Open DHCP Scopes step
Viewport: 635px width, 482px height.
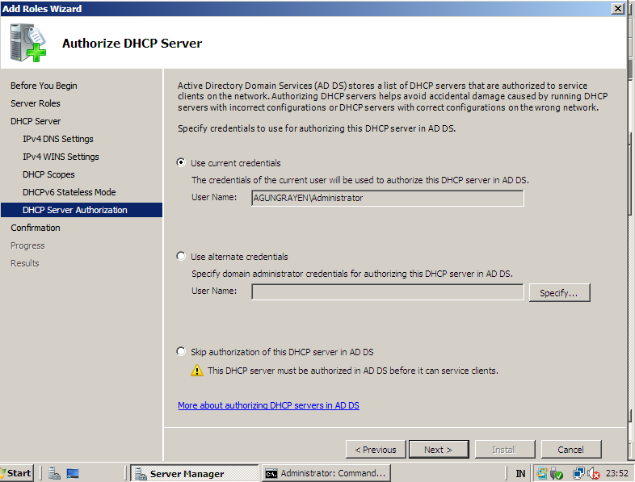click(x=48, y=175)
